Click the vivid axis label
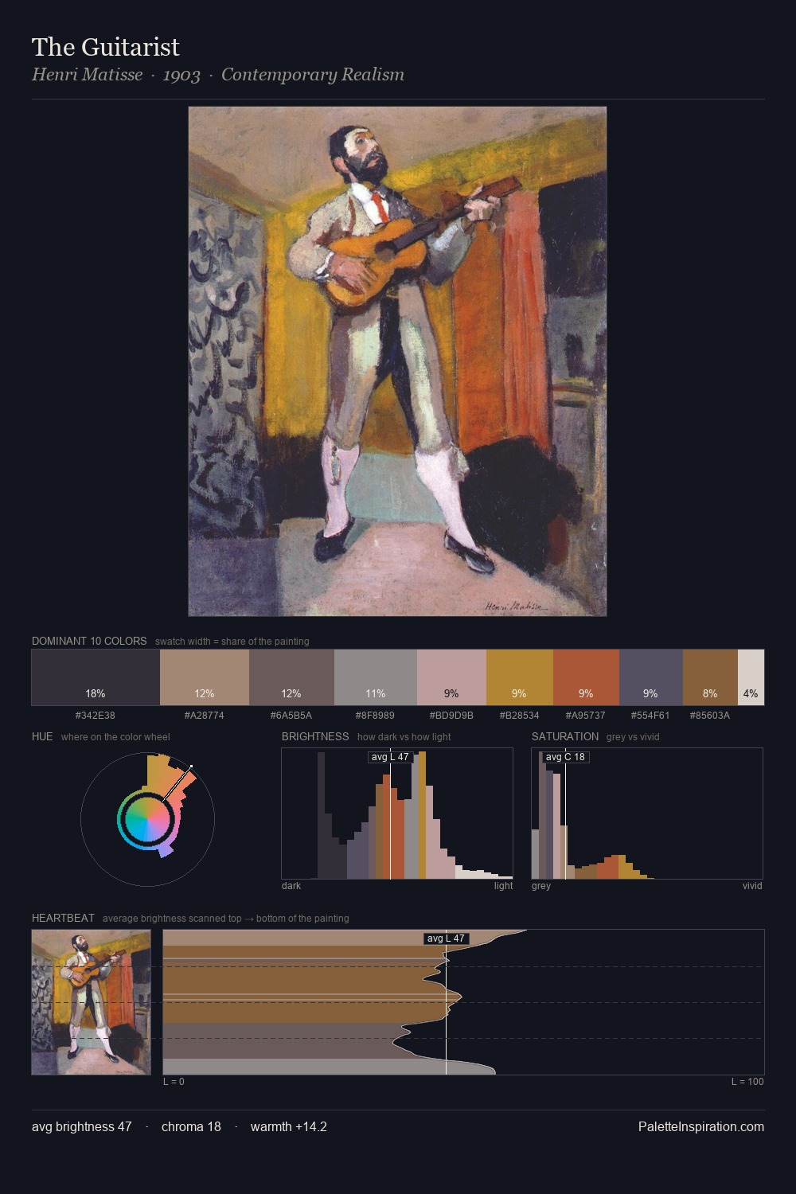 pos(752,886)
